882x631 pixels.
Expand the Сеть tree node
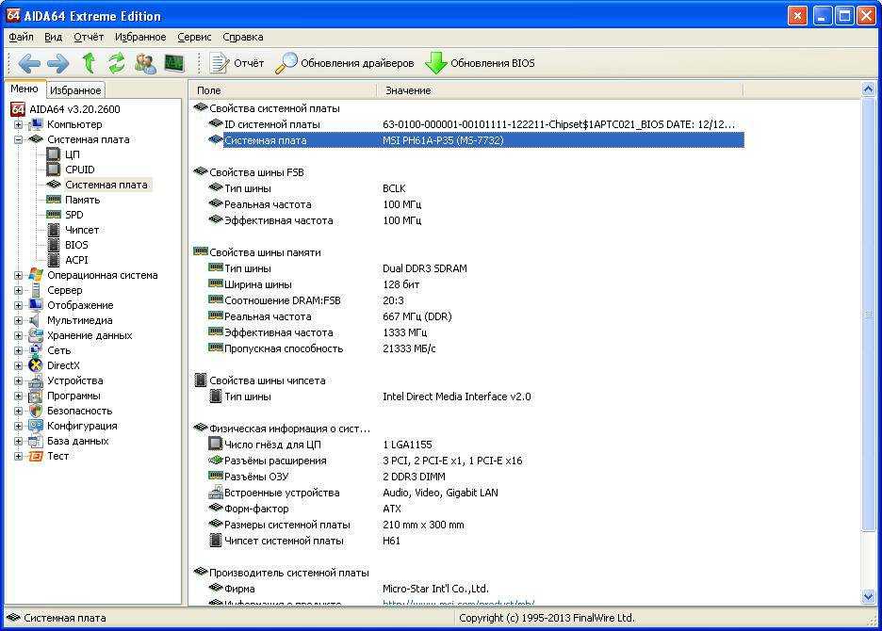click(19, 350)
